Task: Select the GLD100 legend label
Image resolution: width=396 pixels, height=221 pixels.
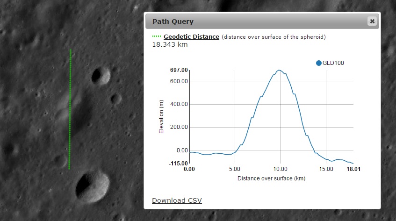Action: pos(333,63)
